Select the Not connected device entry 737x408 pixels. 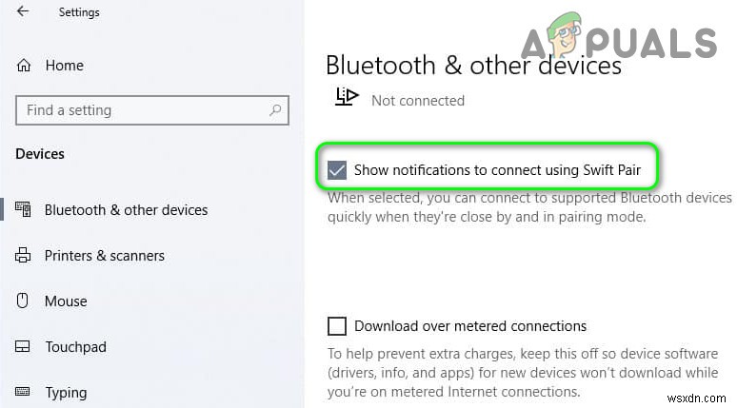pos(417,100)
